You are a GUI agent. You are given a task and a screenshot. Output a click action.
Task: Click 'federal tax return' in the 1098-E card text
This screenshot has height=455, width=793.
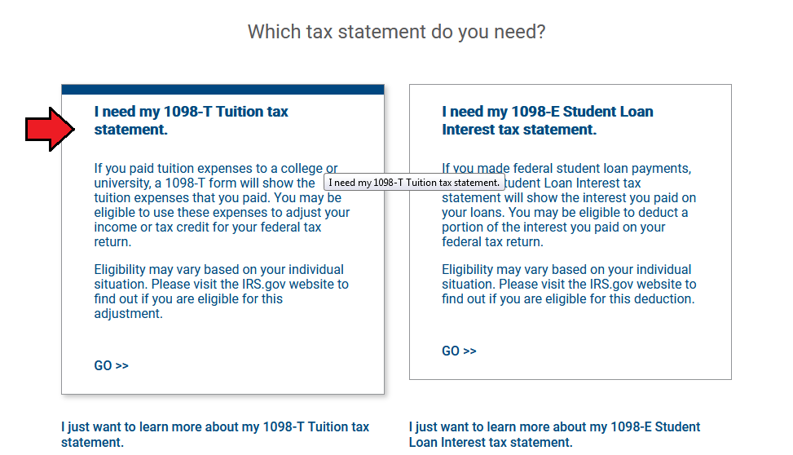[x=492, y=242]
